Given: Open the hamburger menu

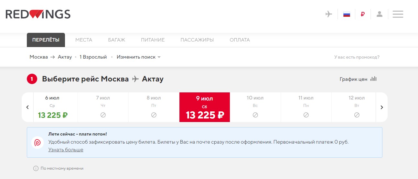Looking at the screenshot, I should click(x=398, y=14).
